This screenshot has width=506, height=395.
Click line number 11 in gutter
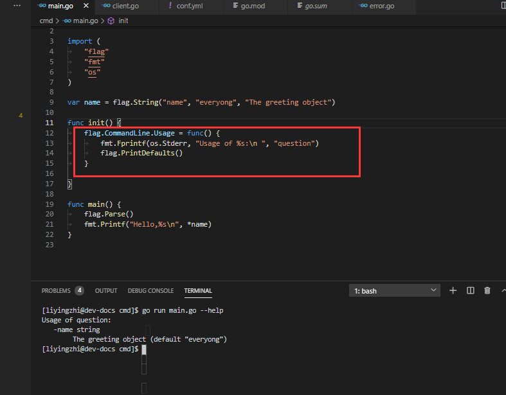50,123
